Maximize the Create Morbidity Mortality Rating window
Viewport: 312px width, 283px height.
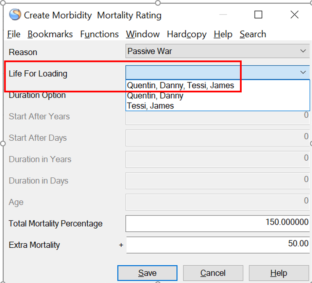[258, 15]
